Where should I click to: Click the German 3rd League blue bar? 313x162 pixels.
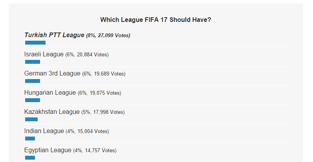pyautogui.click(x=33, y=81)
